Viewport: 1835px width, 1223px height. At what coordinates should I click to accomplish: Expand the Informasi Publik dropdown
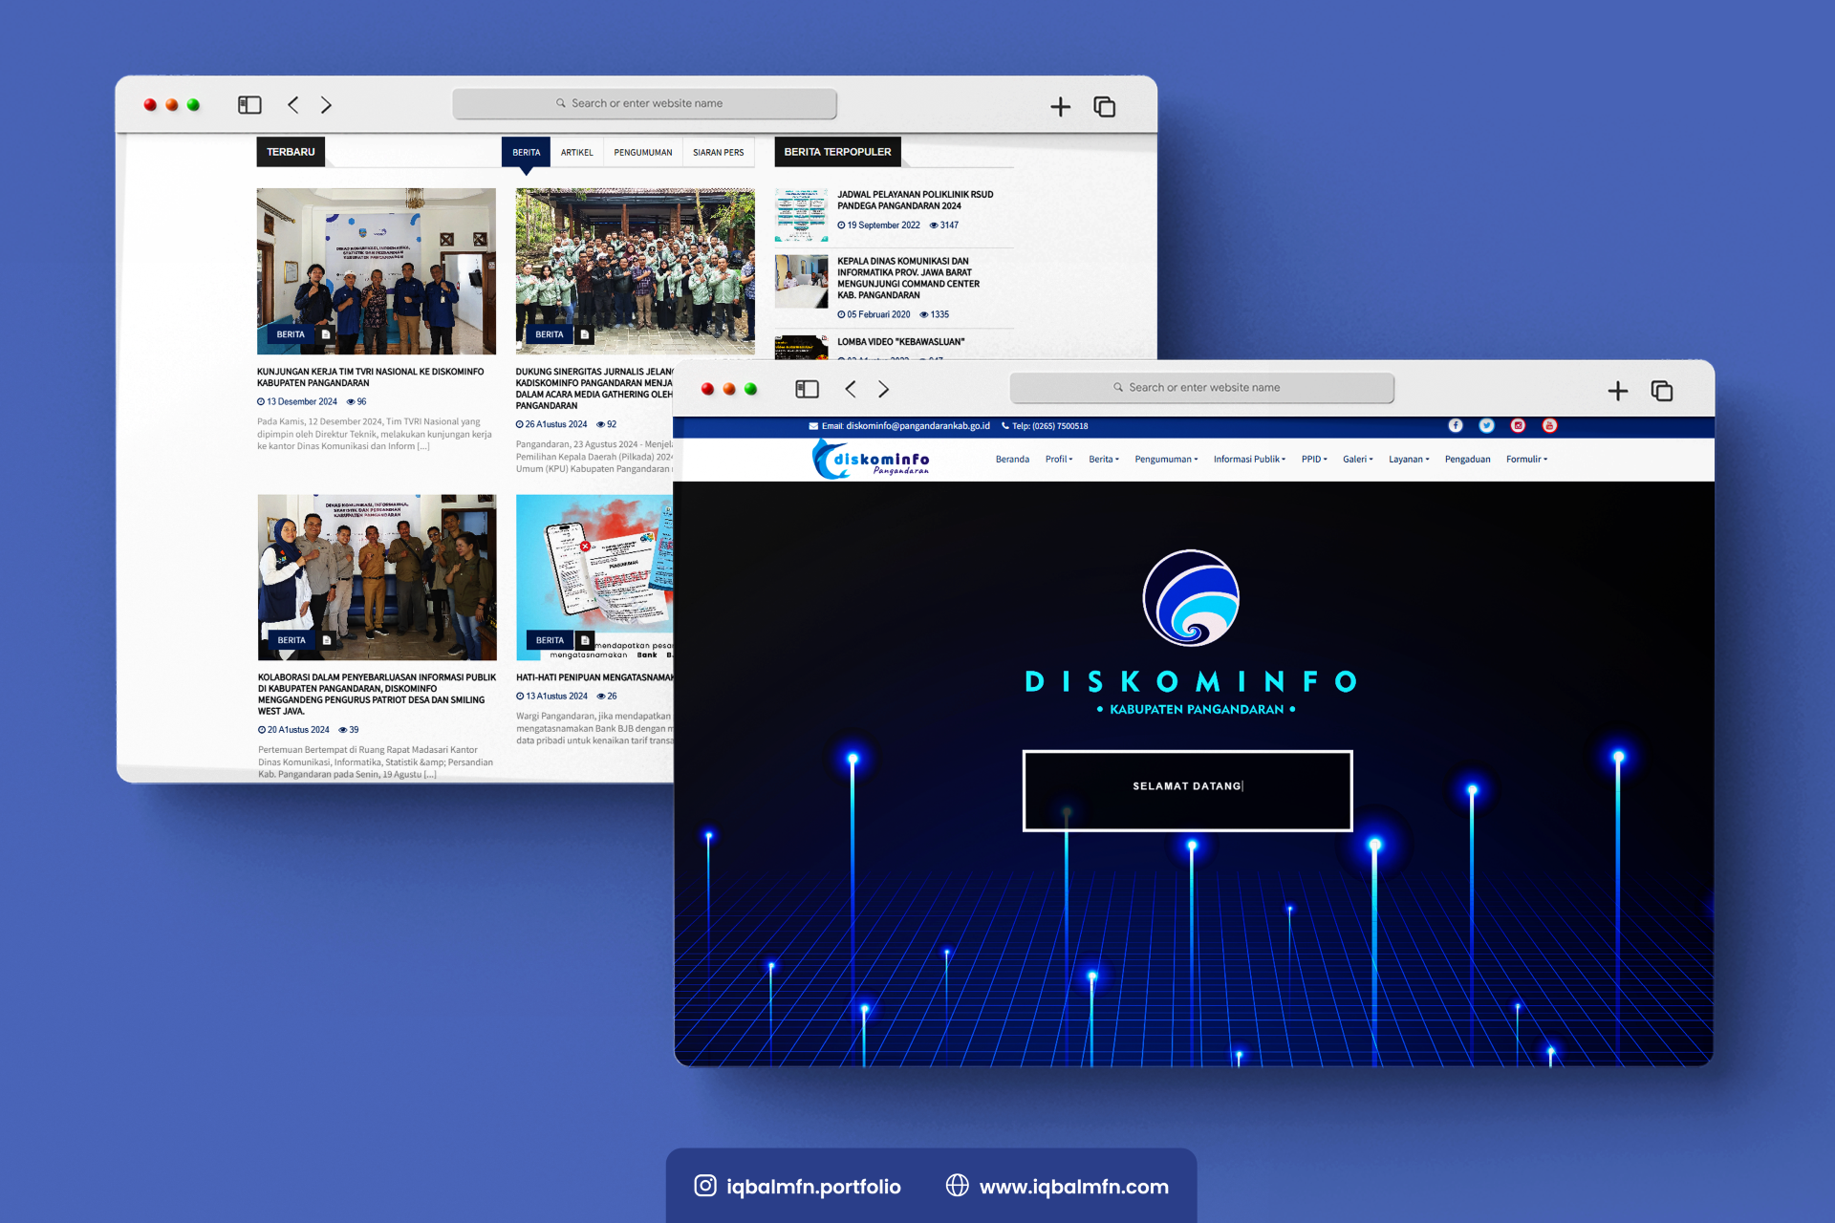(1249, 460)
